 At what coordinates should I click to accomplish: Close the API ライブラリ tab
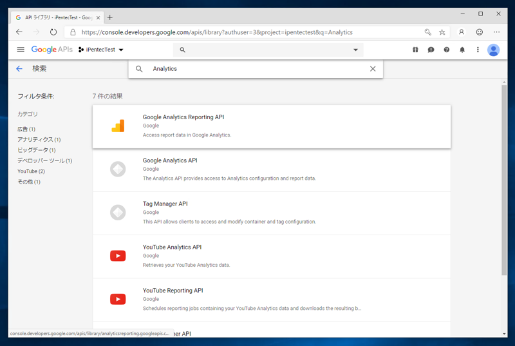[98, 18]
